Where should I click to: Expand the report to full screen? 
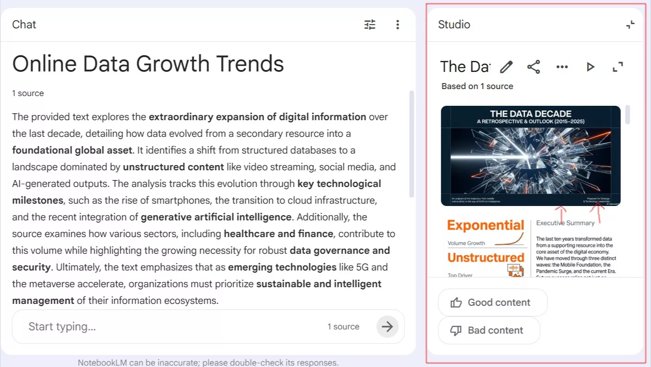[618, 67]
